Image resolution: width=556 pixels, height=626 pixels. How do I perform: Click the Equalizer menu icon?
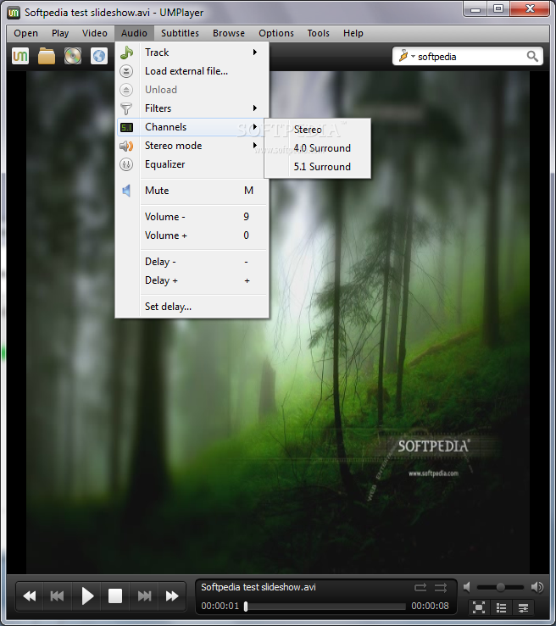point(126,164)
